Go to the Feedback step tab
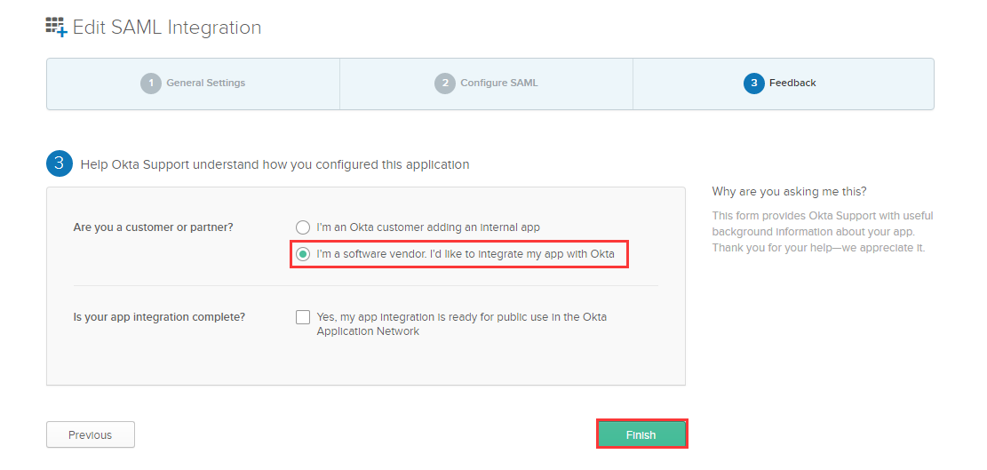The image size is (987, 470). (792, 84)
